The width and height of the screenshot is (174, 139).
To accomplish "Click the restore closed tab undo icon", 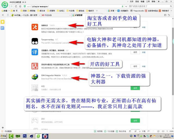I will click(x=169, y=15).
